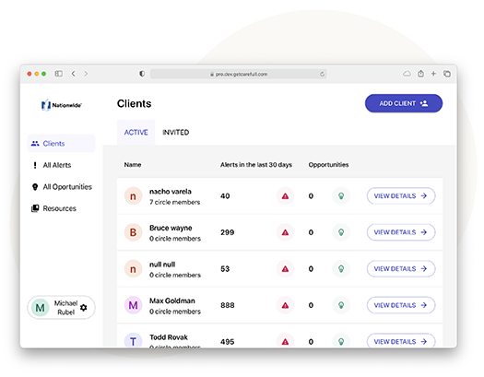
Task: Click the name 'nacho varela'
Action: [171, 192]
